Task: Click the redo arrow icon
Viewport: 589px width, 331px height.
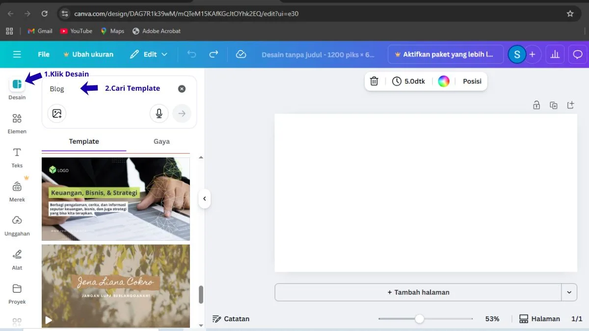Action: [x=214, y=54]
